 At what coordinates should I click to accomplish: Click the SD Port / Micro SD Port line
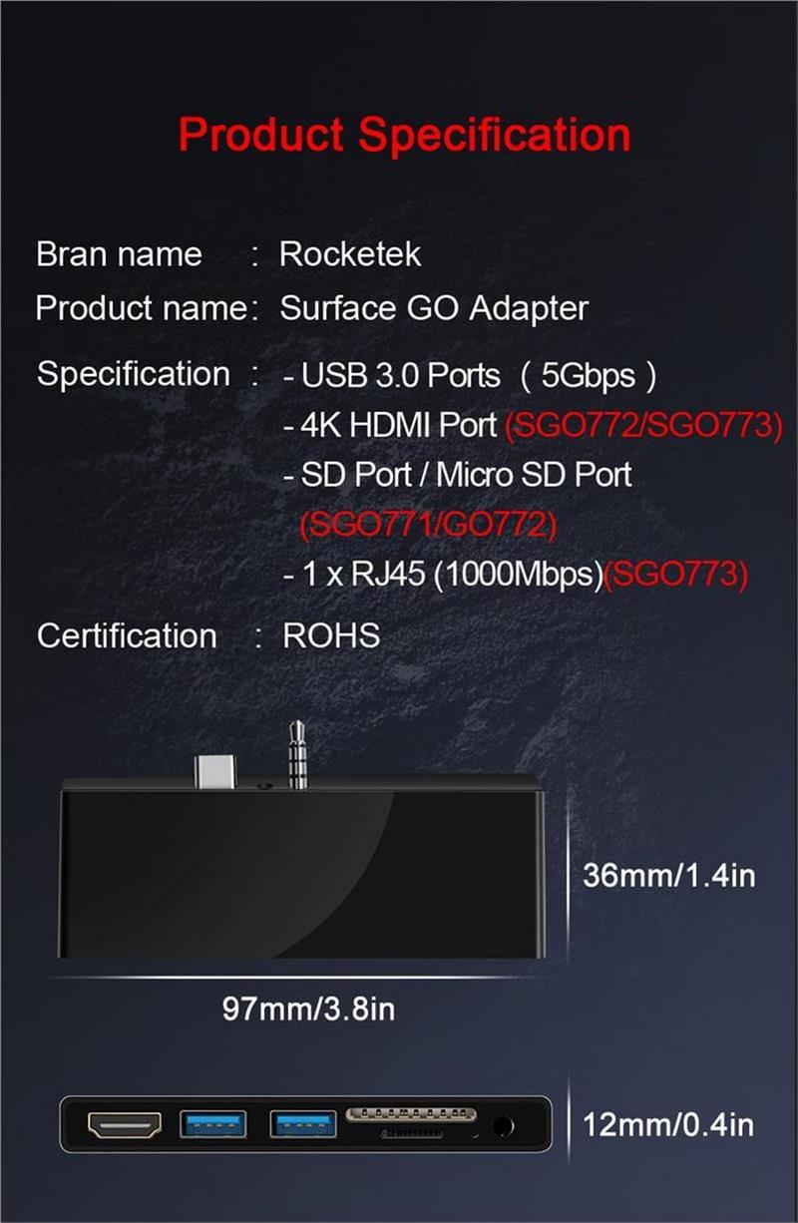[458, 474]
